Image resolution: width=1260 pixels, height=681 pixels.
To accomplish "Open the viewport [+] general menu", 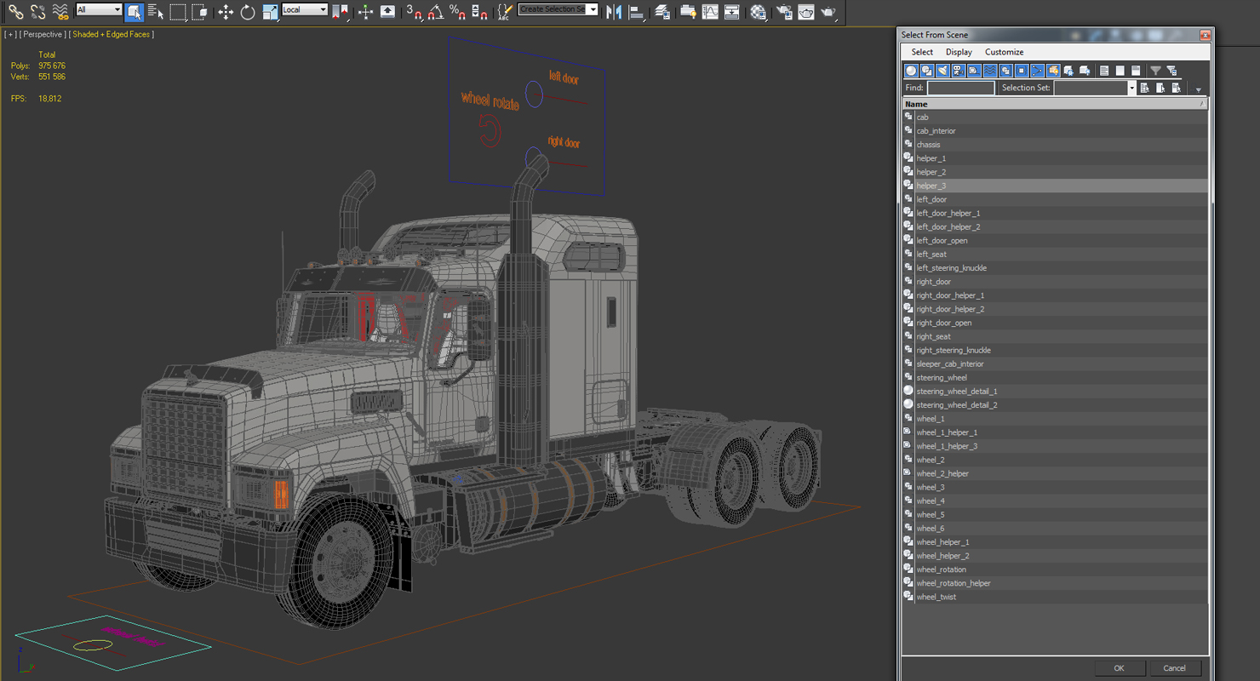I will [x=10, y=34].
